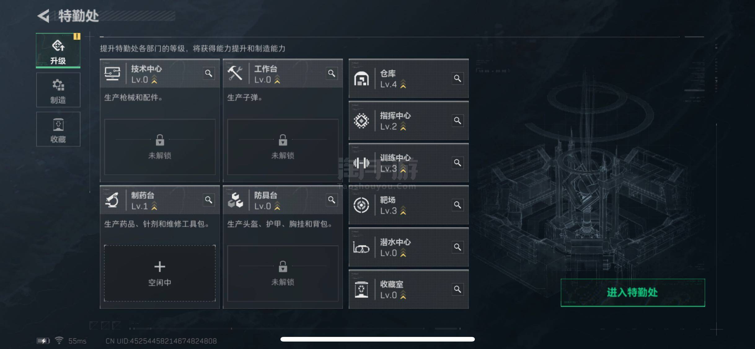Inspect 指挥中心 with its magnifier icon
The width and height of the screenshot is (755, 349).
point(457,120)
